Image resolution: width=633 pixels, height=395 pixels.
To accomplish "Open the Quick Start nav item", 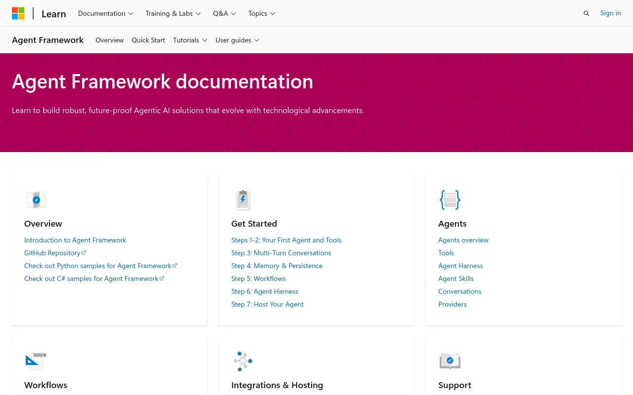I will tap(148, 40).
